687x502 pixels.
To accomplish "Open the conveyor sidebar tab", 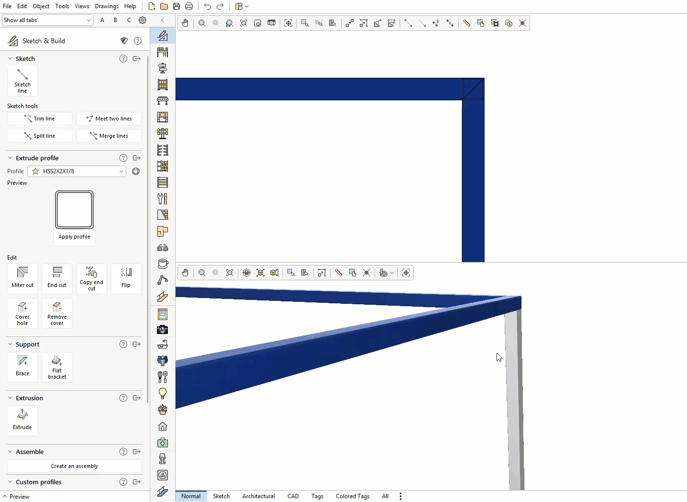I will [163, 101].
